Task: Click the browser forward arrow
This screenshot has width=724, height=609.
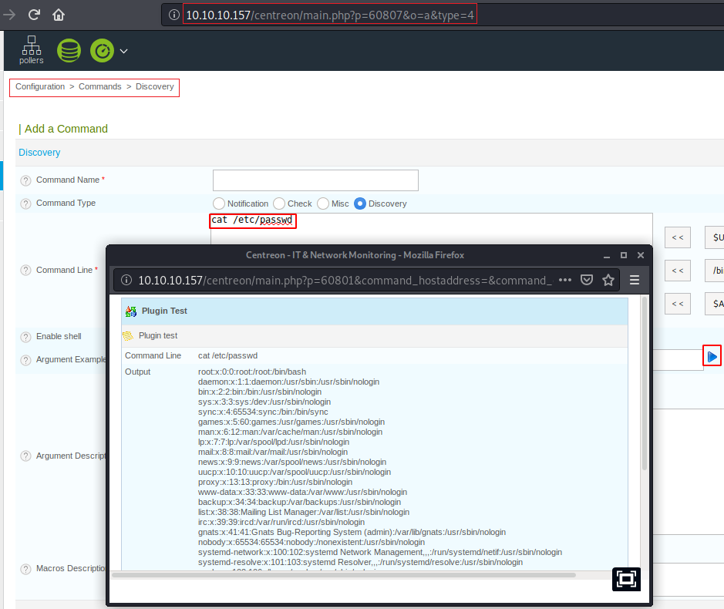Action: [9, 15]
